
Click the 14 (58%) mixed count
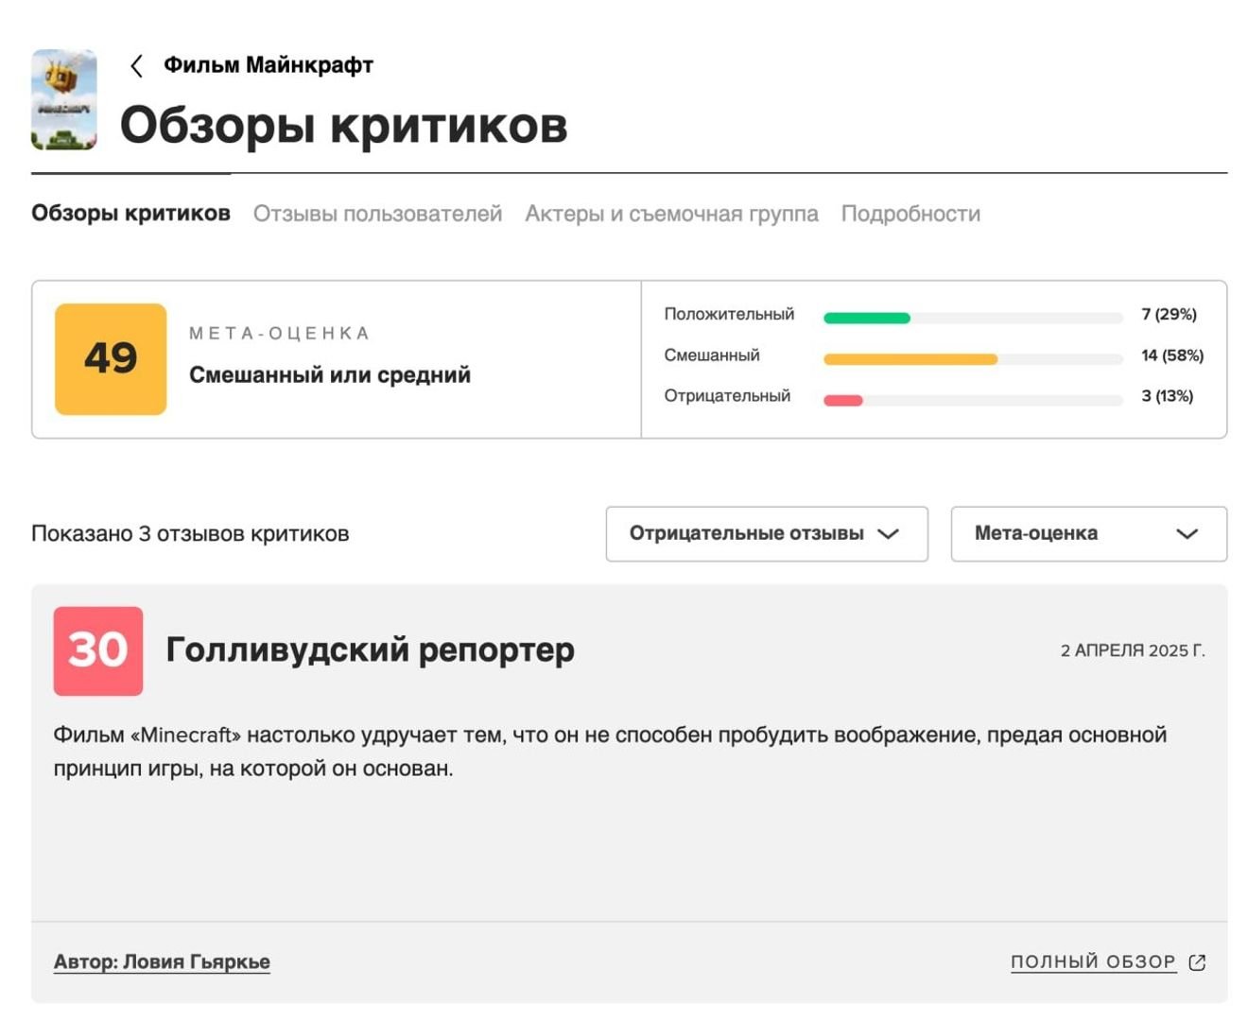(x=1172, y=355)
